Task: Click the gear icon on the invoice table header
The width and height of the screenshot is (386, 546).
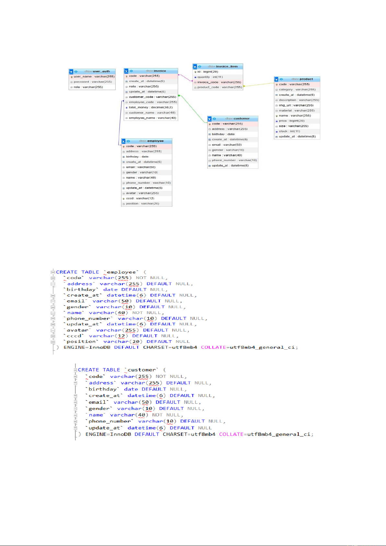Action: [131, 71]
